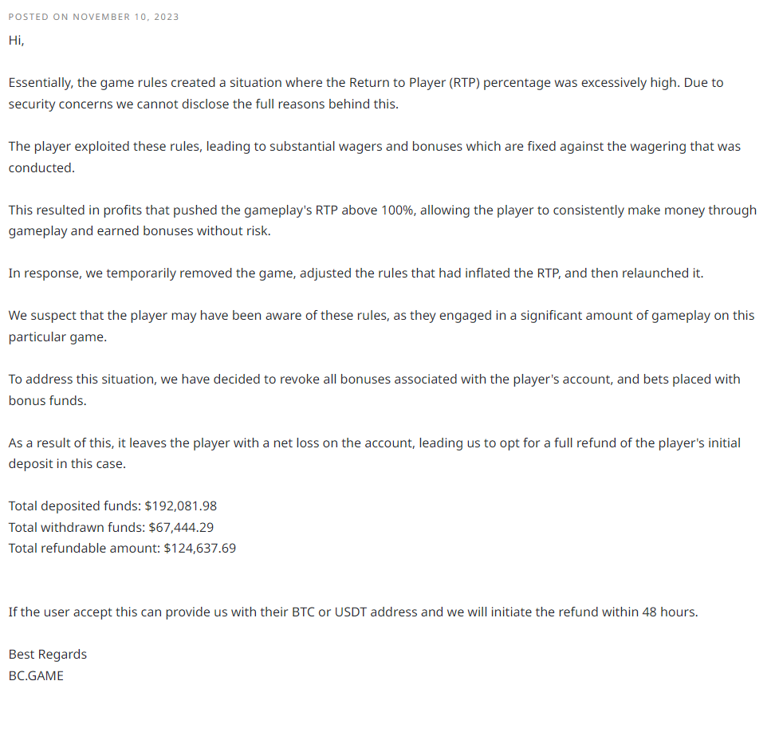Click the 'Total refundable amount: $124,637.69' line
Screen dimensions: 775x736
click(122, 548)
